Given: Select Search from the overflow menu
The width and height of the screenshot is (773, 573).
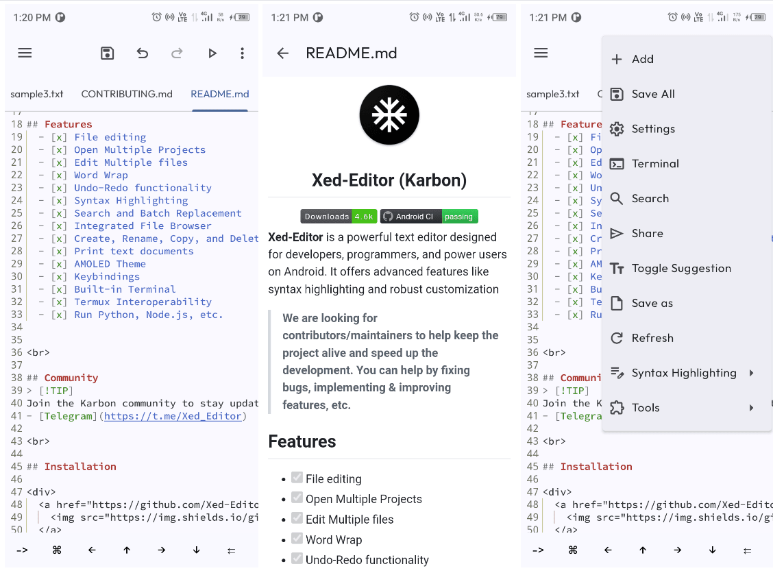Looking at the screenshot, I should 686,199.
